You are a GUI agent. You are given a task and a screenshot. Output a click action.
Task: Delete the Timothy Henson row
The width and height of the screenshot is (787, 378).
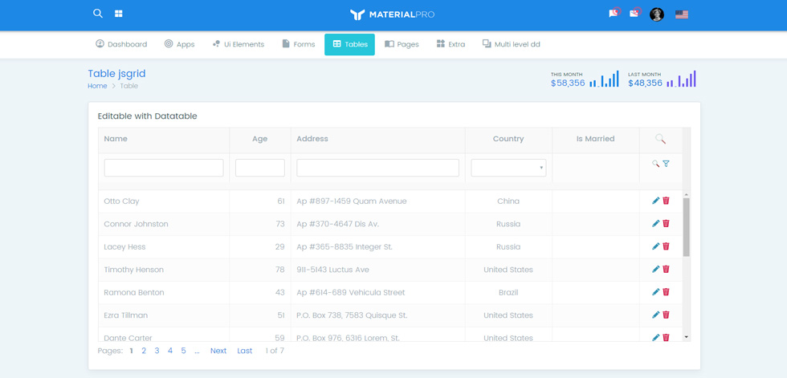[x=666, y=269]
